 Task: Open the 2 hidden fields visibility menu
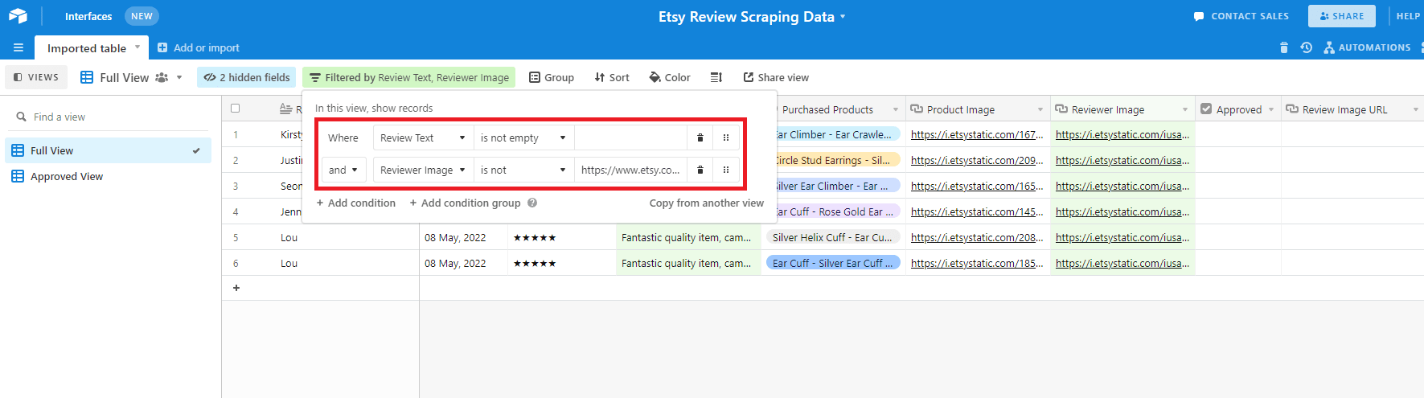pyautogui.click(x=247, y=78)
